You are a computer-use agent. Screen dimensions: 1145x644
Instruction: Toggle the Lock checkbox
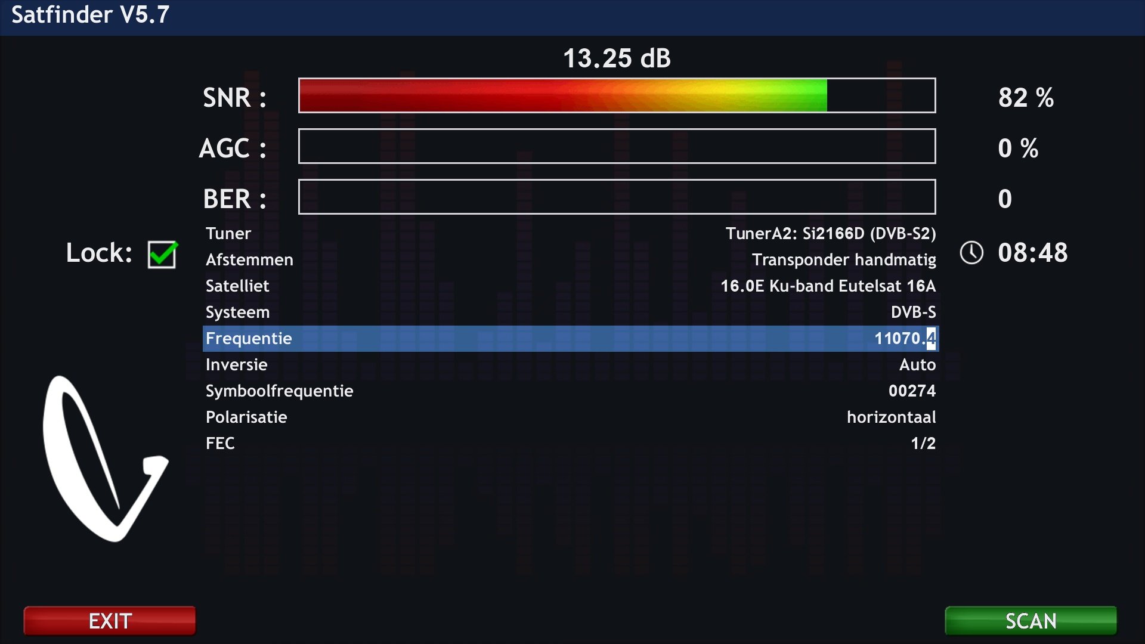tap(162, 255)
